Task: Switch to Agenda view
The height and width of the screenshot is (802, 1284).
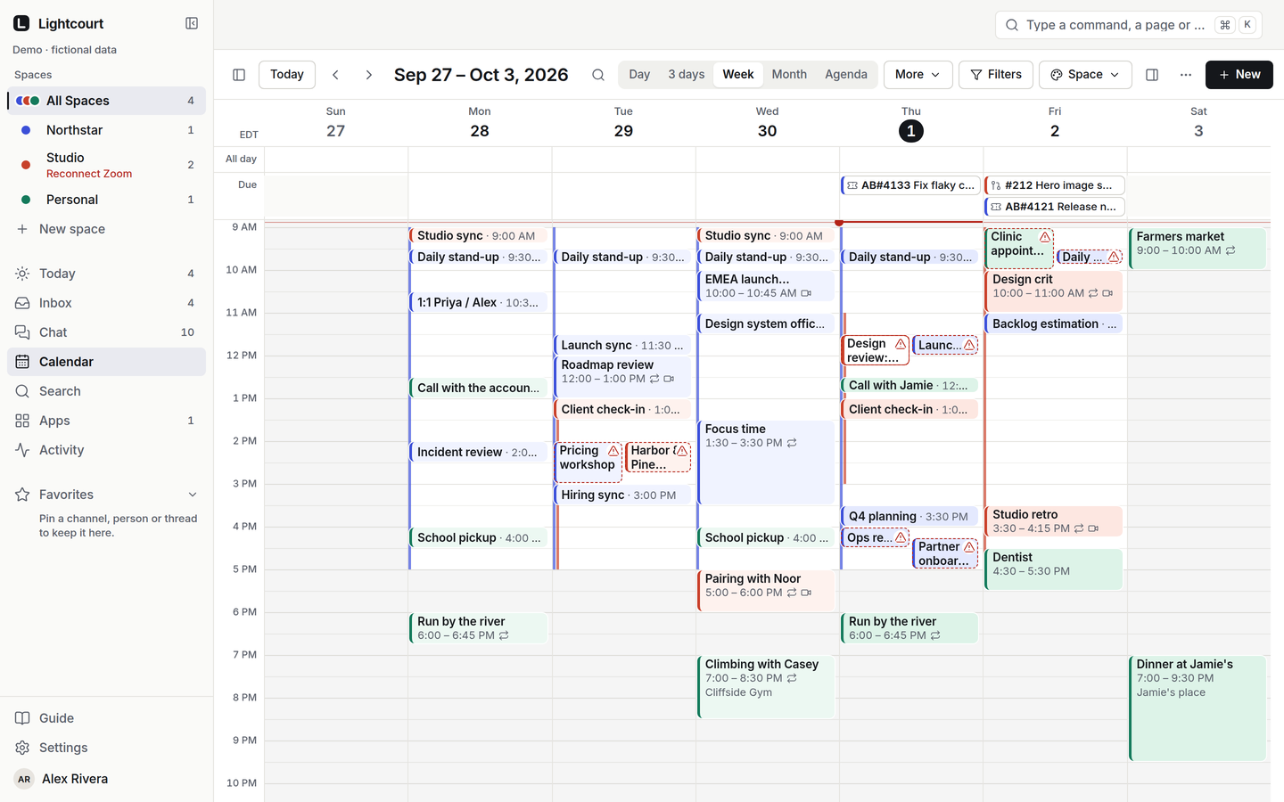Action: [846, 75]
